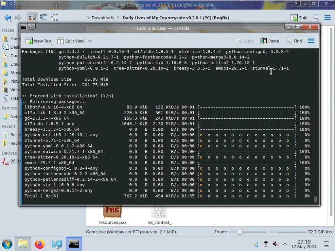Switch Dolphin to Details view mode
The width and height of the screenshot is (335, 251).
tap(55, 18)
